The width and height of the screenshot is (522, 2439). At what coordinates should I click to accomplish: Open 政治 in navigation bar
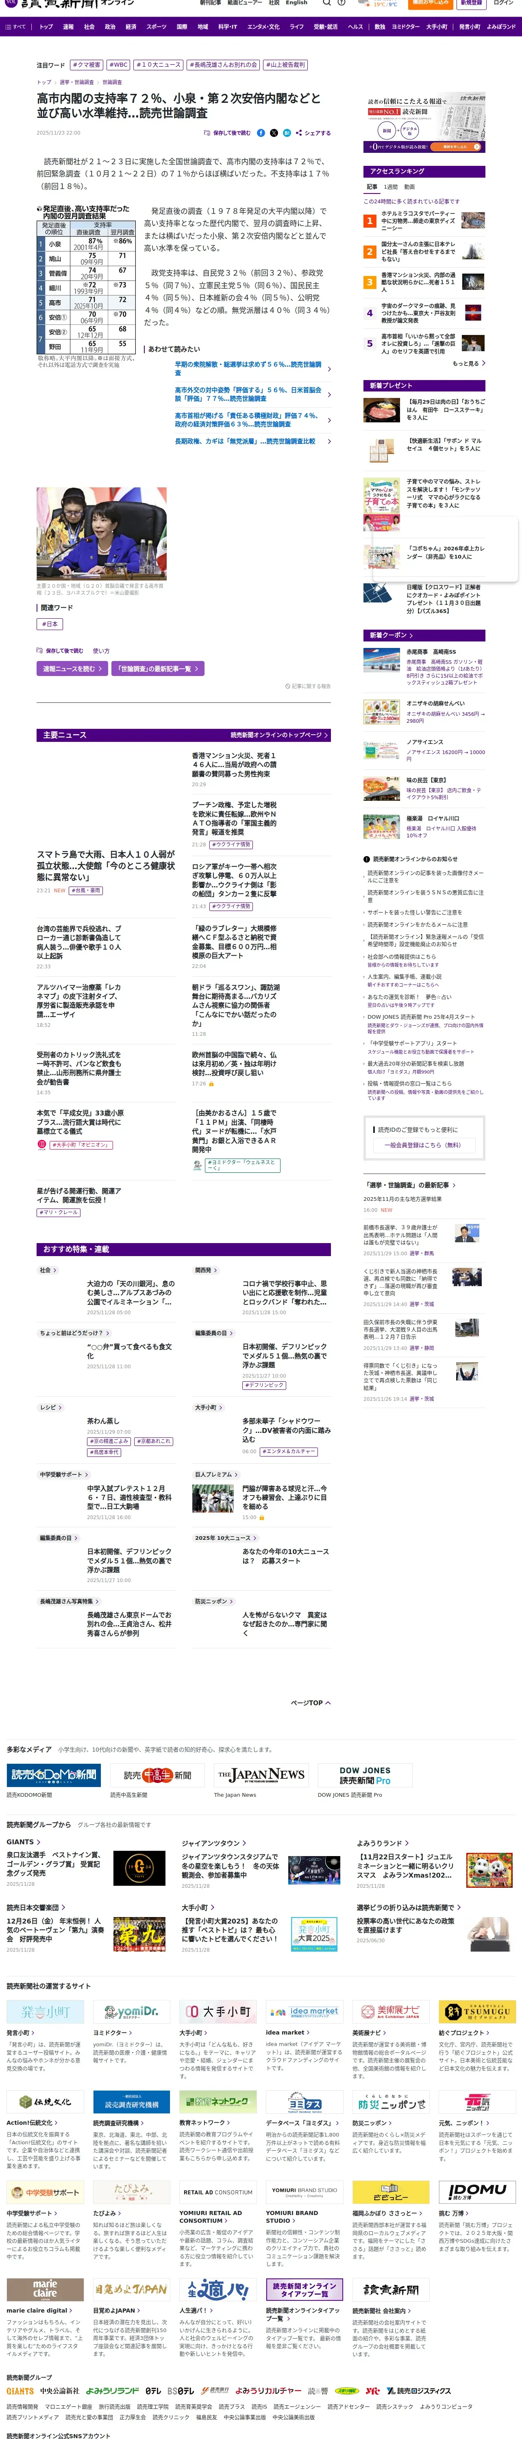pos(110,26)
